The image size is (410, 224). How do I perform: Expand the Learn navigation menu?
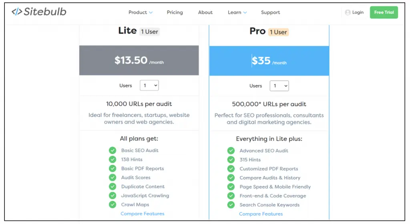pyautogui.click(x=237, y=12)
